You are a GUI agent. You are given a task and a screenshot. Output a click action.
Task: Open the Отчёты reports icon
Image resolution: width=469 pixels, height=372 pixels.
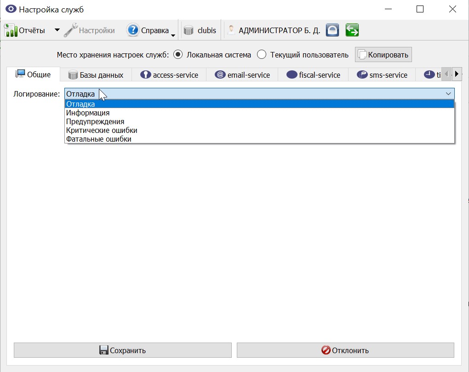point(11,30)
